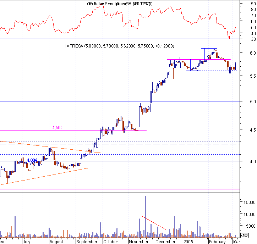
Task: Click the October label on the time axis
Action: pyautogui.click(x=111, y=242)
